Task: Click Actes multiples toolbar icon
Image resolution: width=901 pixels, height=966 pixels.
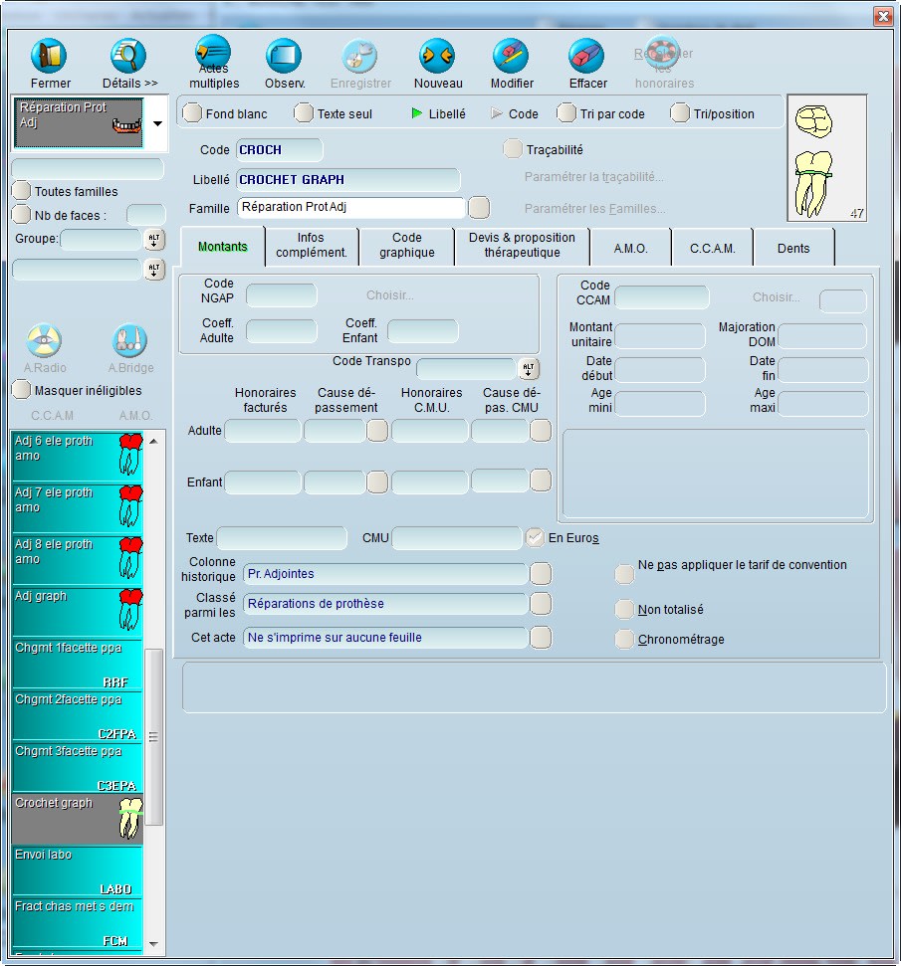Action: 213,52
